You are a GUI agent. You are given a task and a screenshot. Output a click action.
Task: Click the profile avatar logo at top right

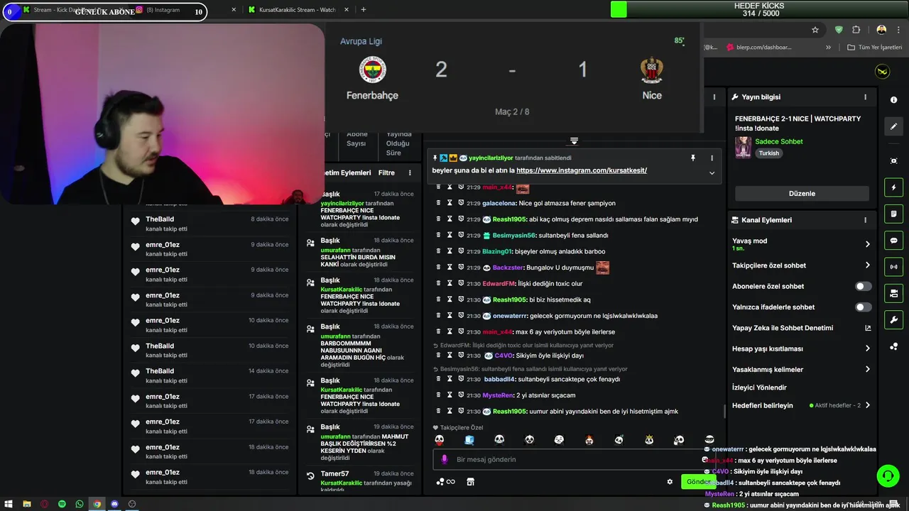[x=883, y=72]
